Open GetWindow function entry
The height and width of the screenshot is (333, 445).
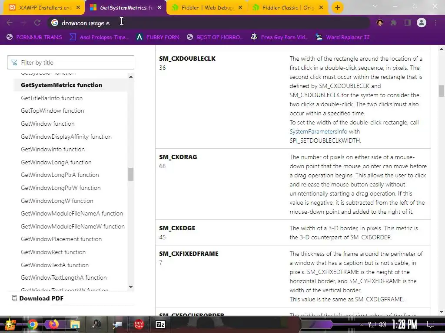[48, 124]
